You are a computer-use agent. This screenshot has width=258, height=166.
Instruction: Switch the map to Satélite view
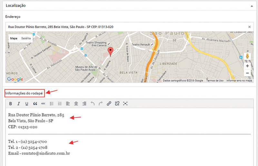pyautogui.click(x=26, y=38)
